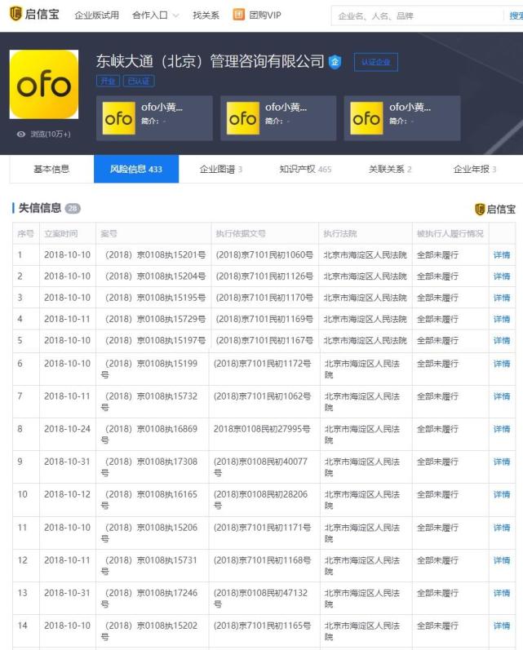
Task: Open 详情 for case 京0108执15729号
Action: (502, 319)
